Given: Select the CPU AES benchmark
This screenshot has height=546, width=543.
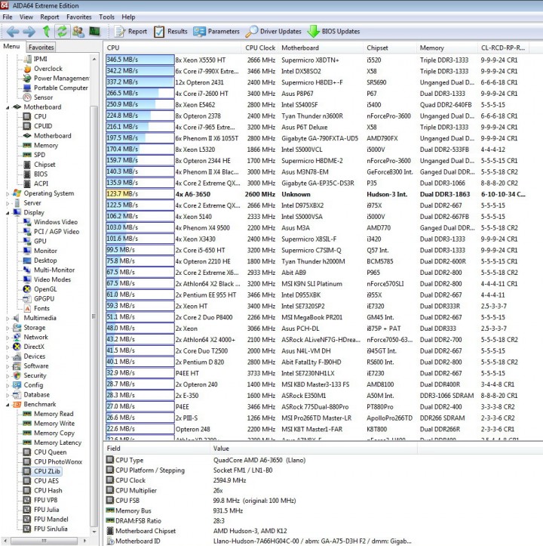Looking at the screenshot, I should 46,480.
